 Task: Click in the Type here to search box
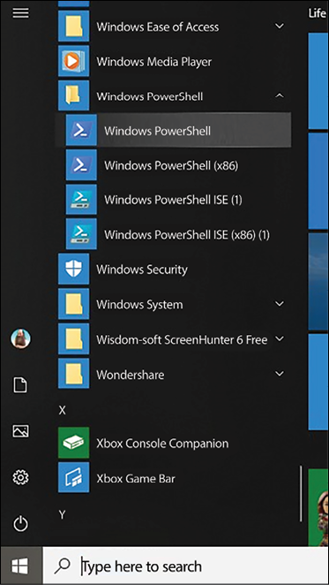[x=185, y=566]
